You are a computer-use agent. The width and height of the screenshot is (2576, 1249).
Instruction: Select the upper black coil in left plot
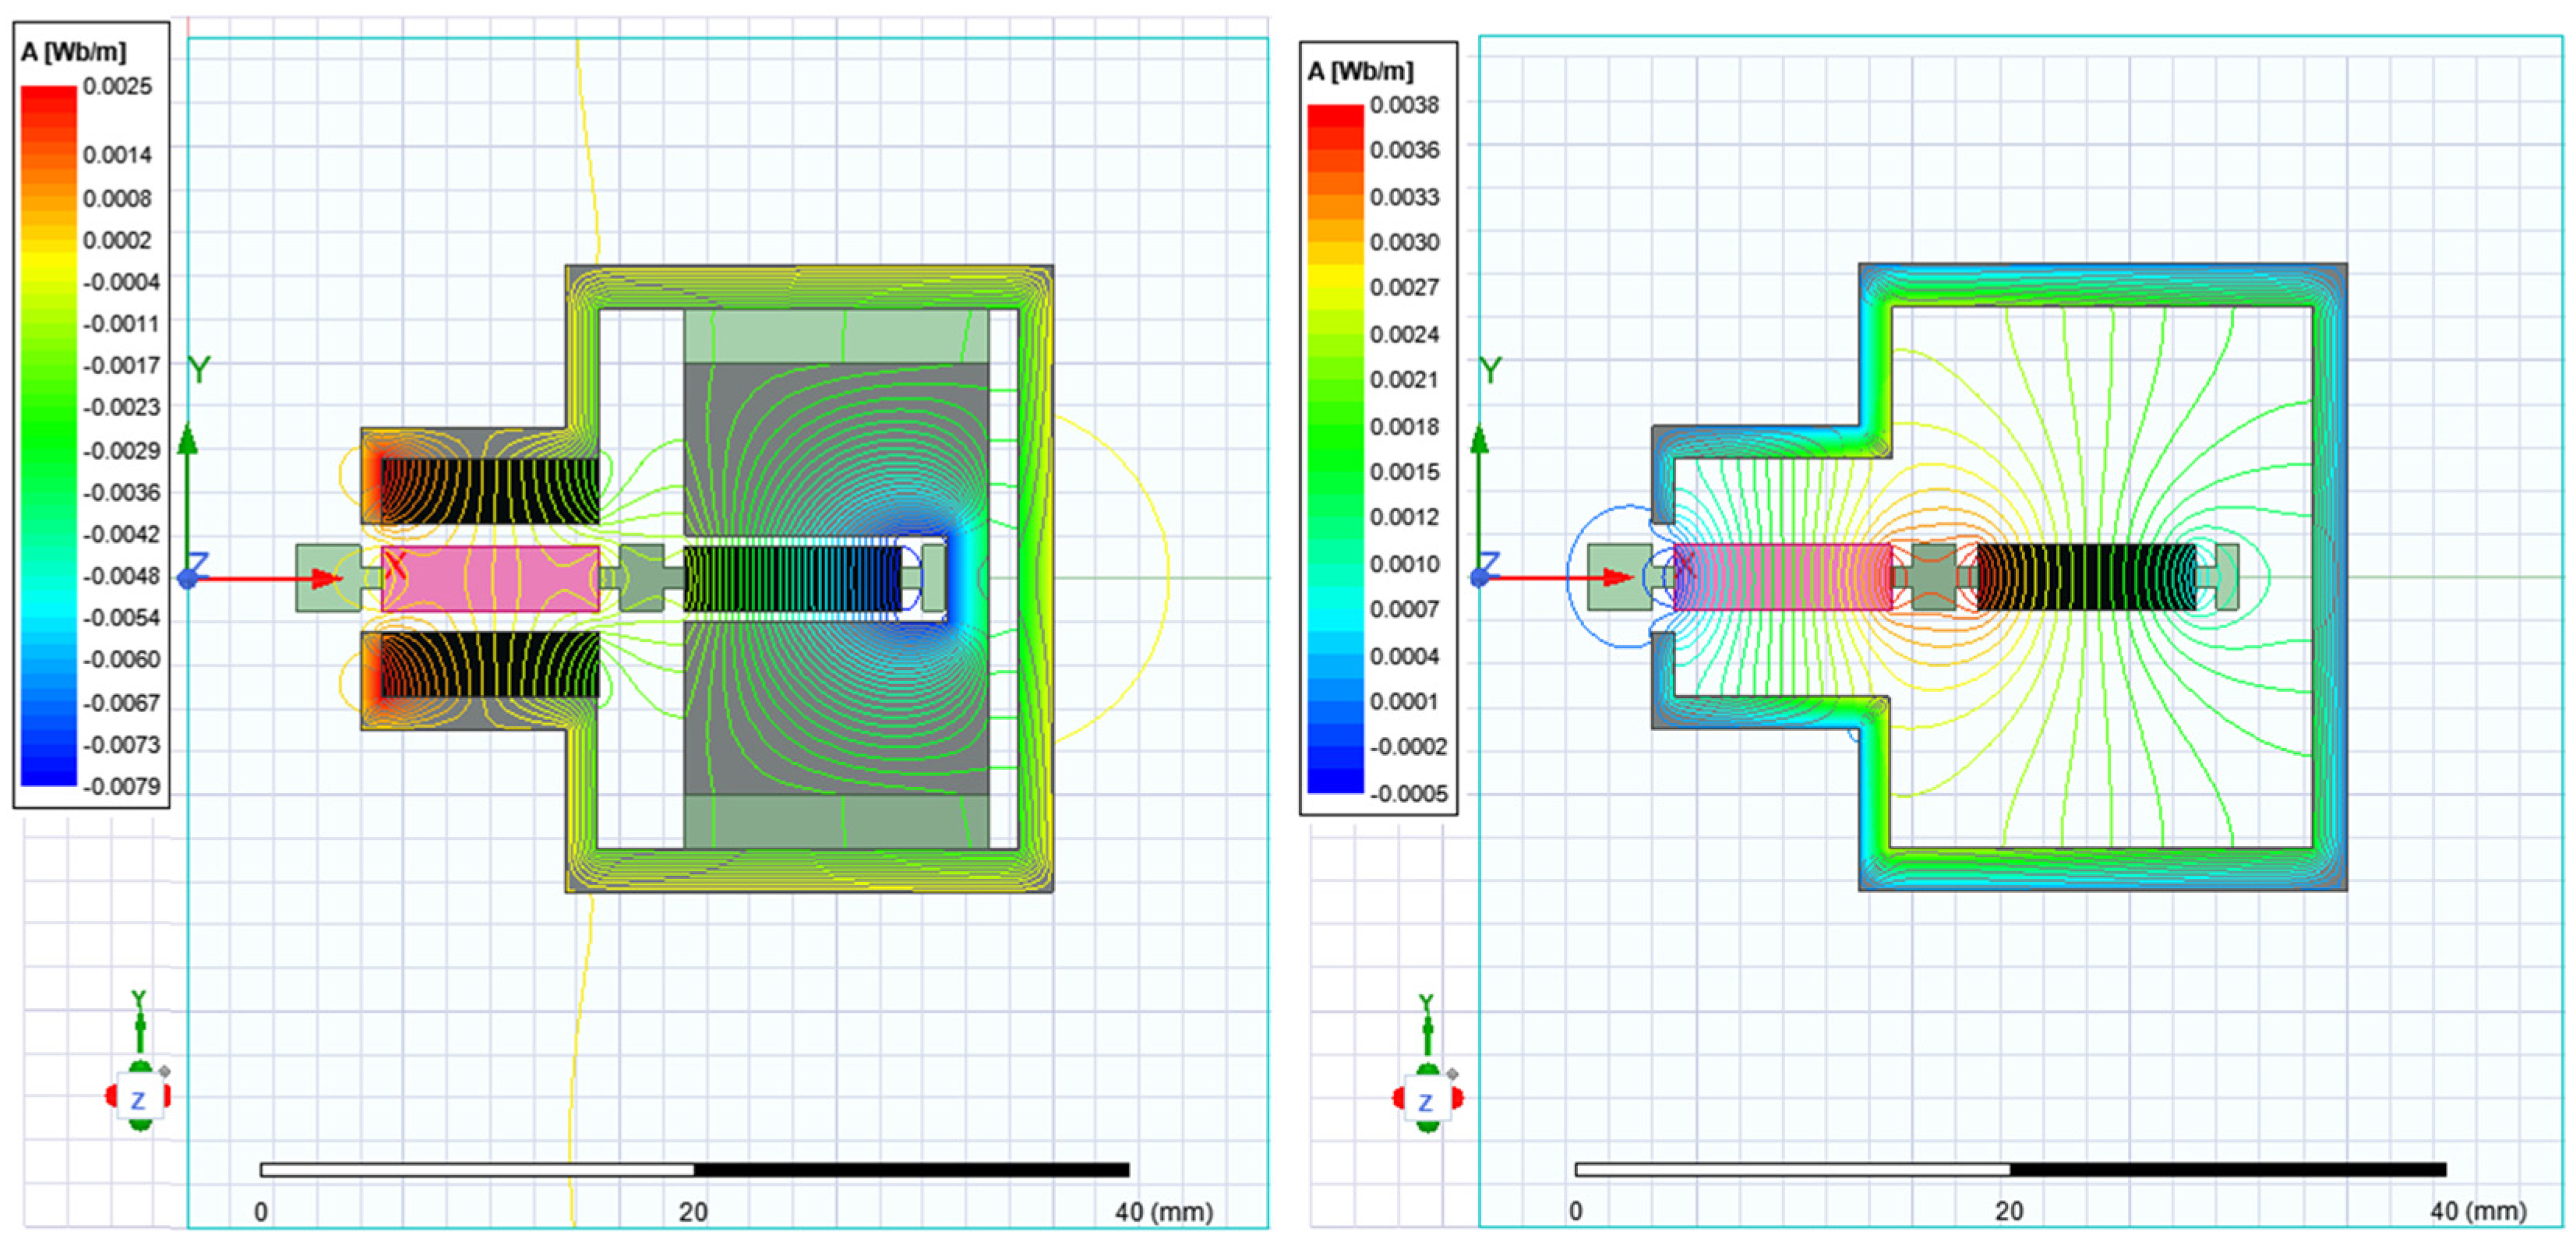pos(490,490)
